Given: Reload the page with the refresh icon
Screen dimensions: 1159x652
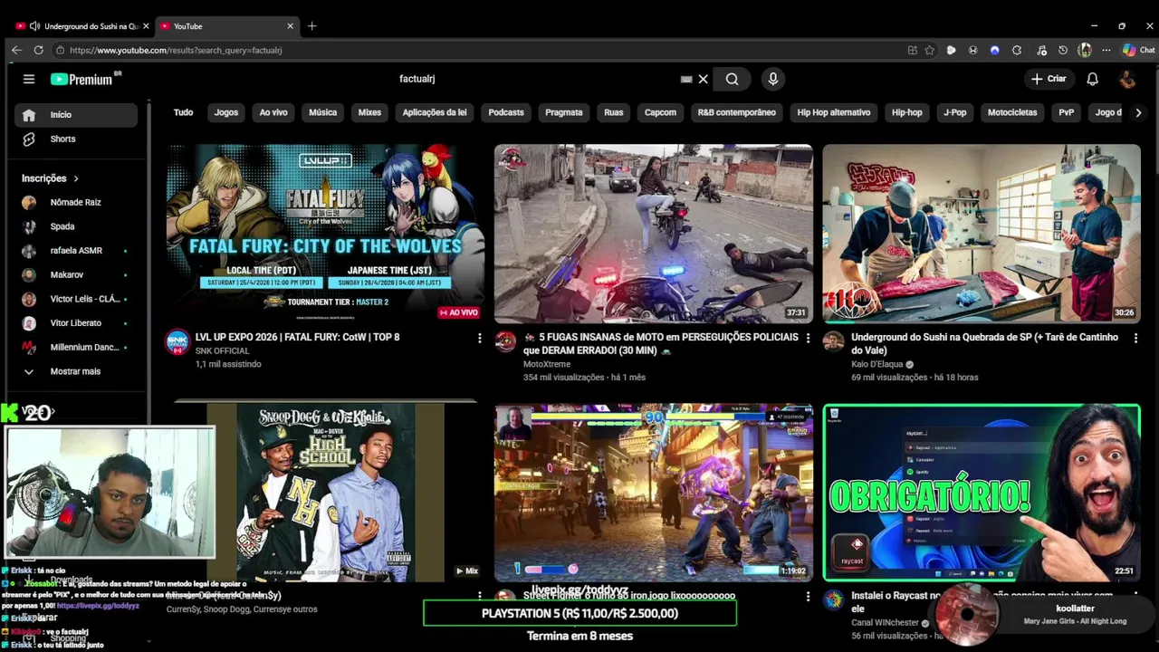Looking at the screenshot, I should point(38,50).
